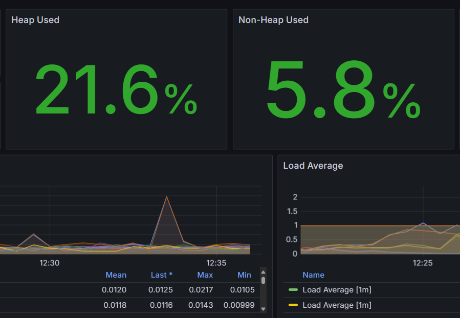Viewport: 460px width, 318px height.
Task: Sort legend by Mean column
Action: tap(116, 275)
